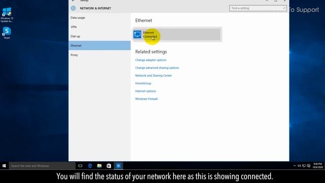Click the network tray icon
The image size is (325, 183).
(304, 166)
